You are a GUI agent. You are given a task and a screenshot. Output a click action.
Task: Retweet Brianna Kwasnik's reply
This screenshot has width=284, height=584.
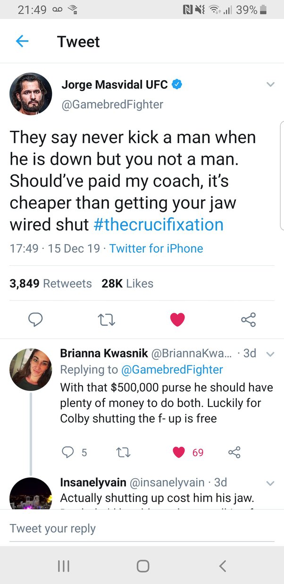tap(124, 452)
